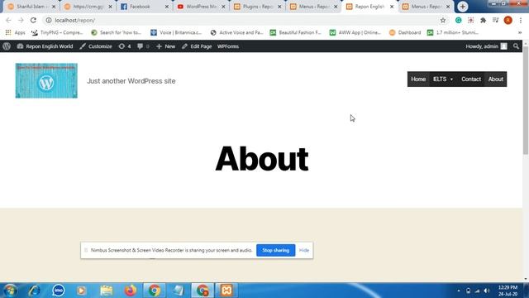
Task: Click the address bar URL
Action: click(75, 20)
